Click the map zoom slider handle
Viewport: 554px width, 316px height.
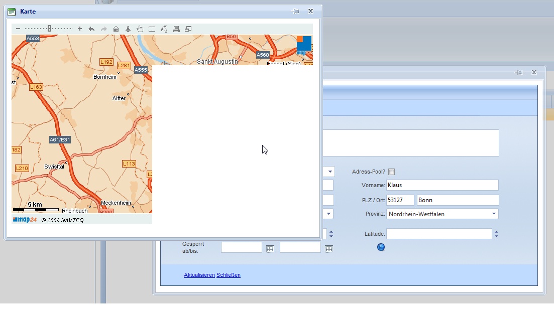tap(49, 29)
